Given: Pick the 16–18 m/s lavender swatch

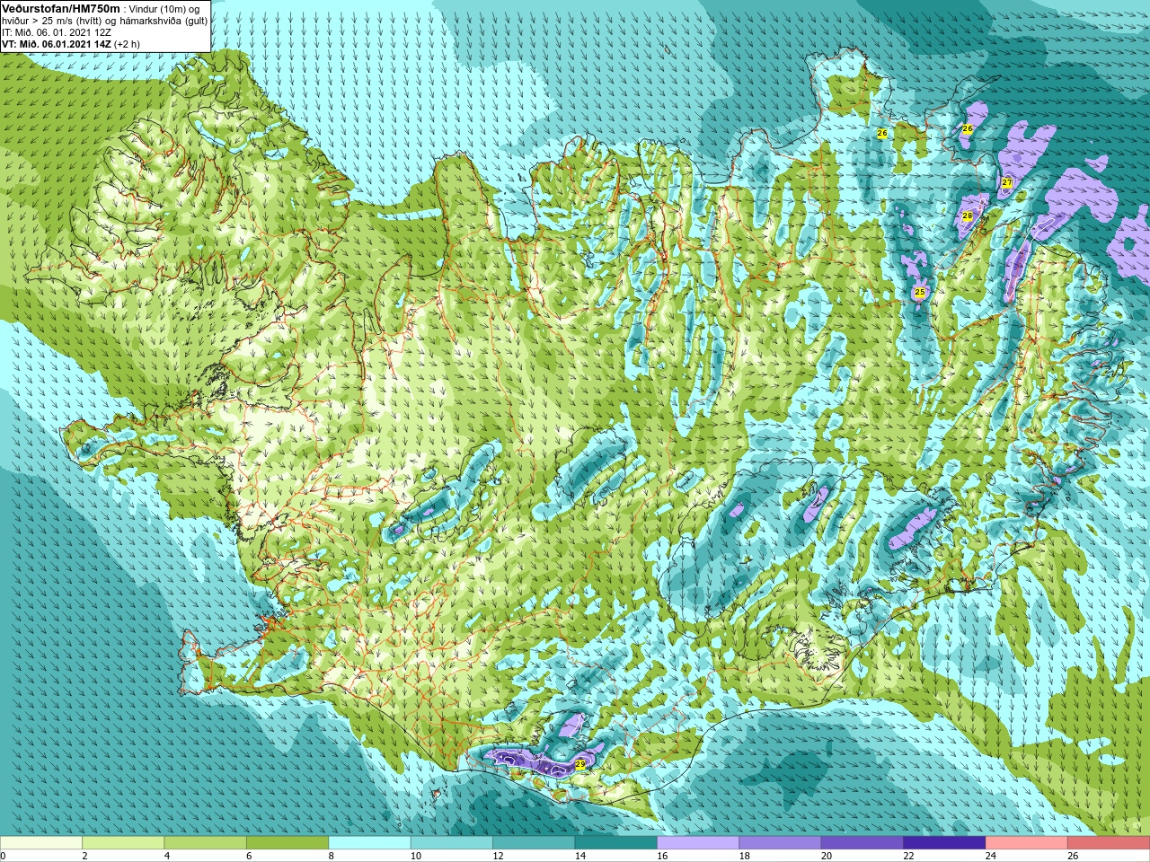Looking at the screenshot, I should click(x=698, y=842).
